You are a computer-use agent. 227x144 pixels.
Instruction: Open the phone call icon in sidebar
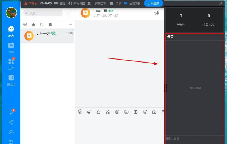(x=11, y=122)
